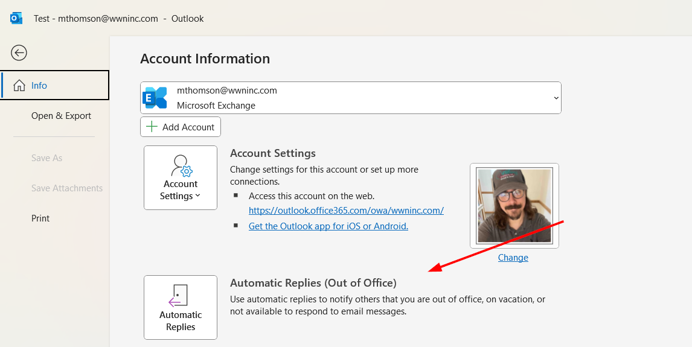
Task: Click the profile photo thumbnail
Action: (x=514, y=206)
